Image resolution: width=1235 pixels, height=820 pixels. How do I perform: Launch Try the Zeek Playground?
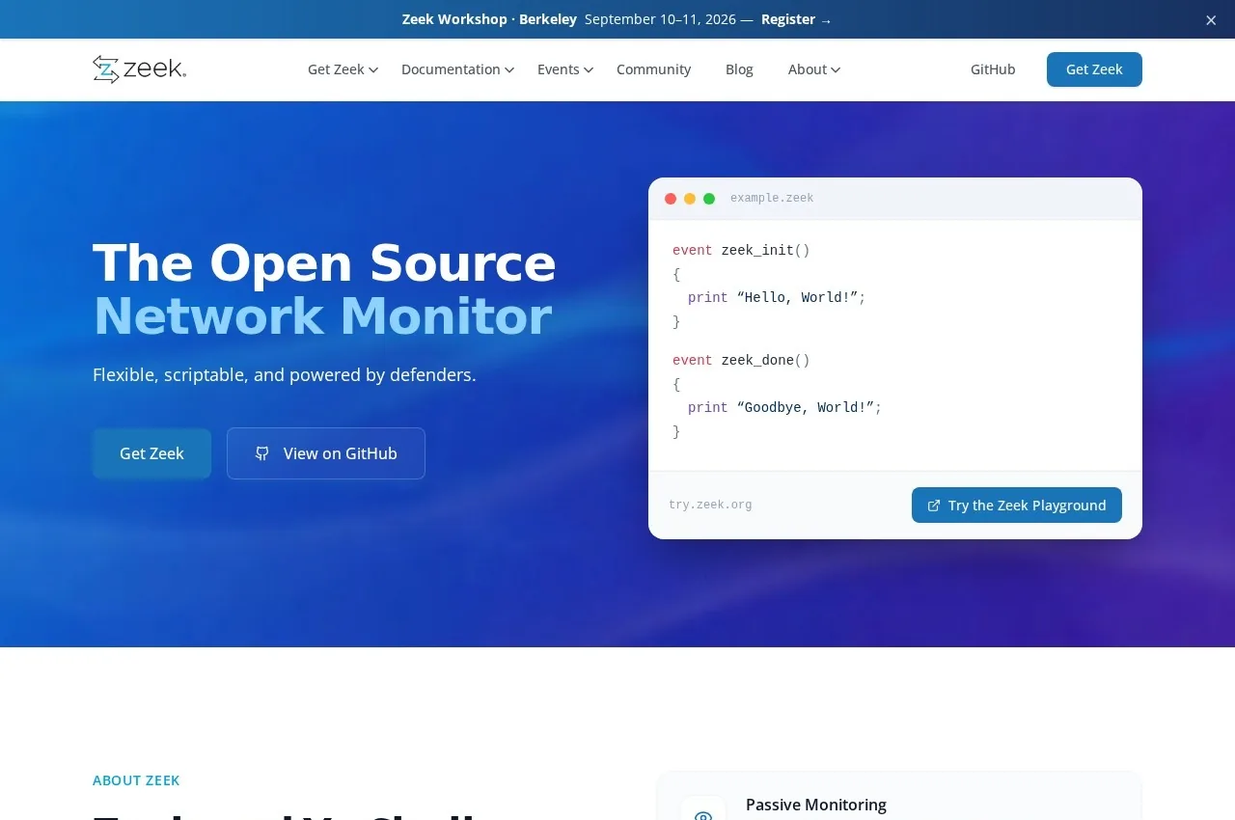click(x=1017, y=506)
